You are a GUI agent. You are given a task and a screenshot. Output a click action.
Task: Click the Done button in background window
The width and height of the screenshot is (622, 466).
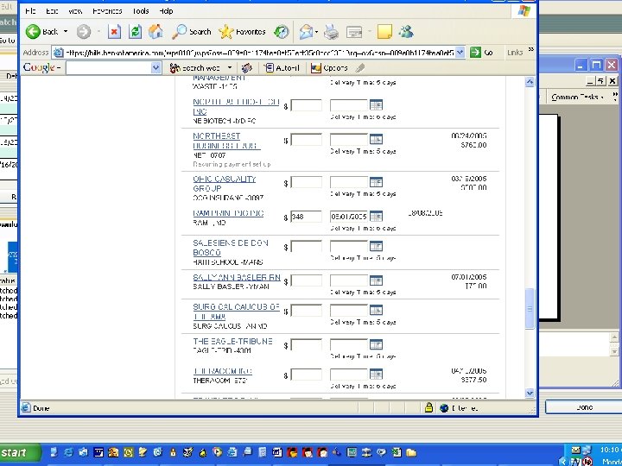(584, 407)
